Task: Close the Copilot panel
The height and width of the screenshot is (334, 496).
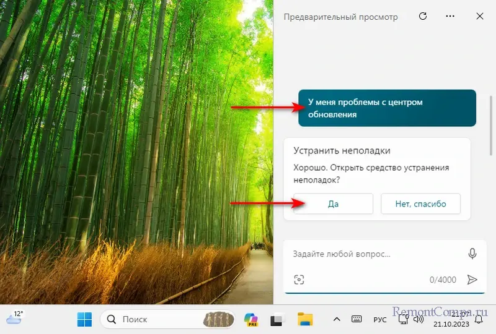Action: click(x=480, y=17)
